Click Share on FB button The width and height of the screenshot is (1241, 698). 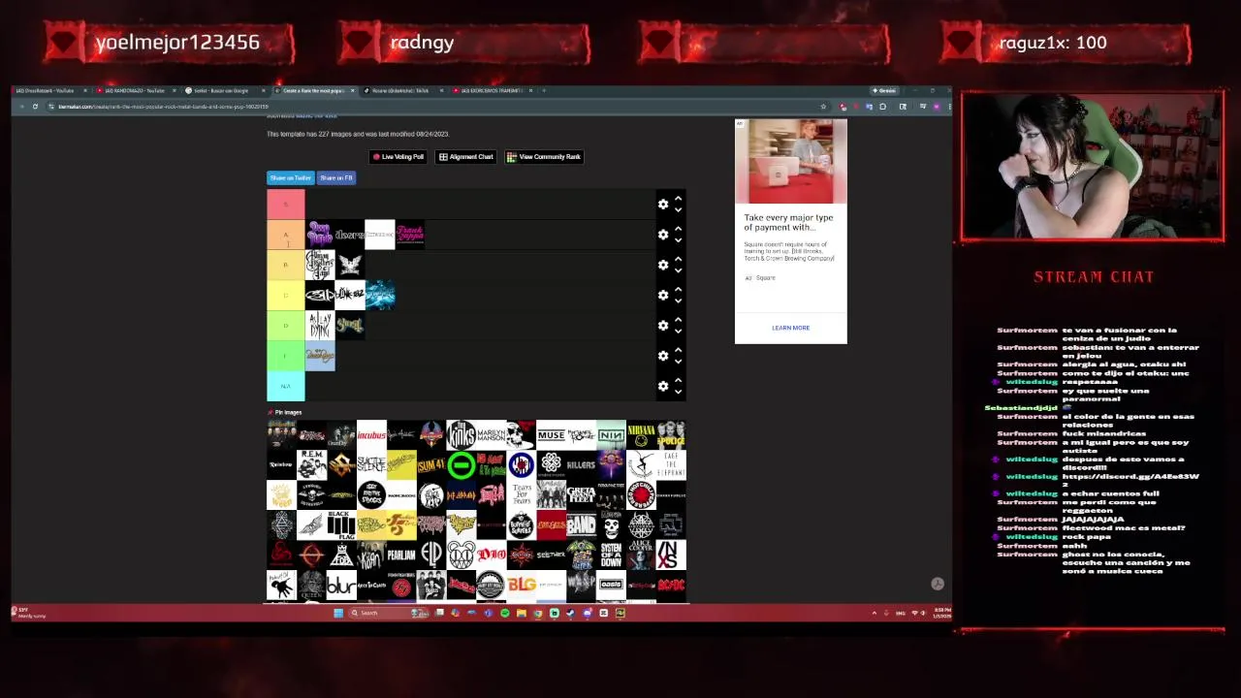tap(336, 177)
